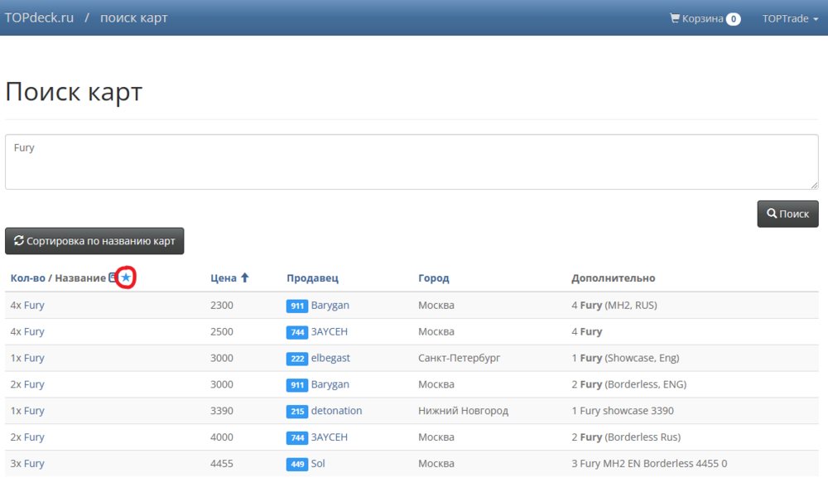828x497 pixels.
Task: Click rating badge 215 next to detonation
Action: (x=297, y=412)
